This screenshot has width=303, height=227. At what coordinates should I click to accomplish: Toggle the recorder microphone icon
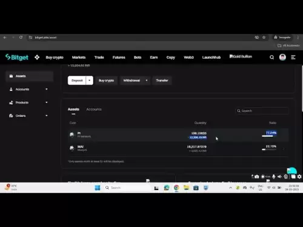pos(274,177)
